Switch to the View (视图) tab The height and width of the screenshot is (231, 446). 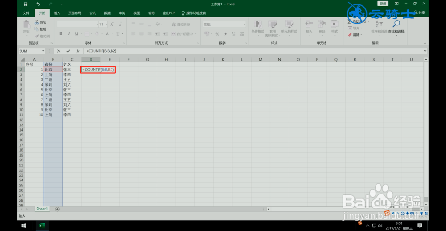tap(136, 13)
